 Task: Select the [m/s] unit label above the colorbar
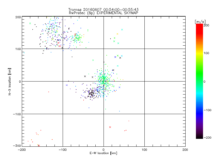[200, 22]
